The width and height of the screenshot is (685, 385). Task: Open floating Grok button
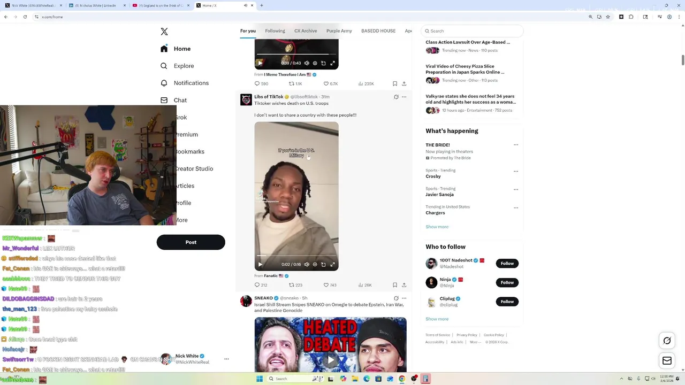point(667,341)
